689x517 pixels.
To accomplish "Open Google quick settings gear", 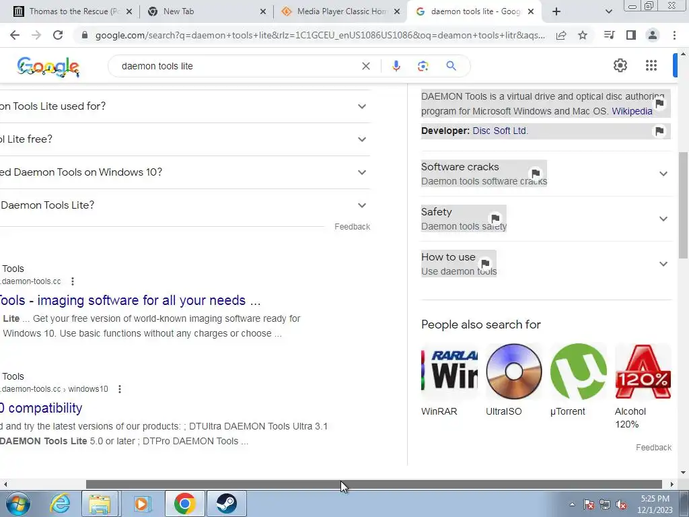I will tap(620, 65).
